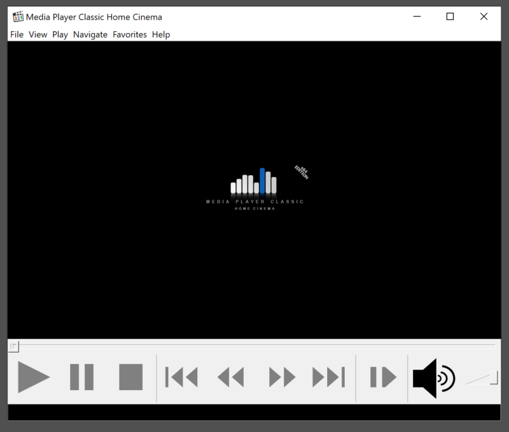This screenshot has width=509, height=432.
Task: Open the Help menu
Action: [161, 34]
